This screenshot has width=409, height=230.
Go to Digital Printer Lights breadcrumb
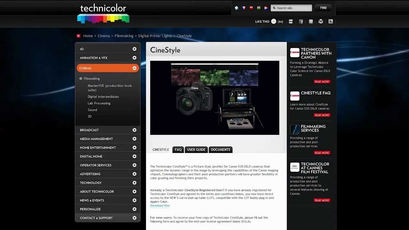[155, 36]
